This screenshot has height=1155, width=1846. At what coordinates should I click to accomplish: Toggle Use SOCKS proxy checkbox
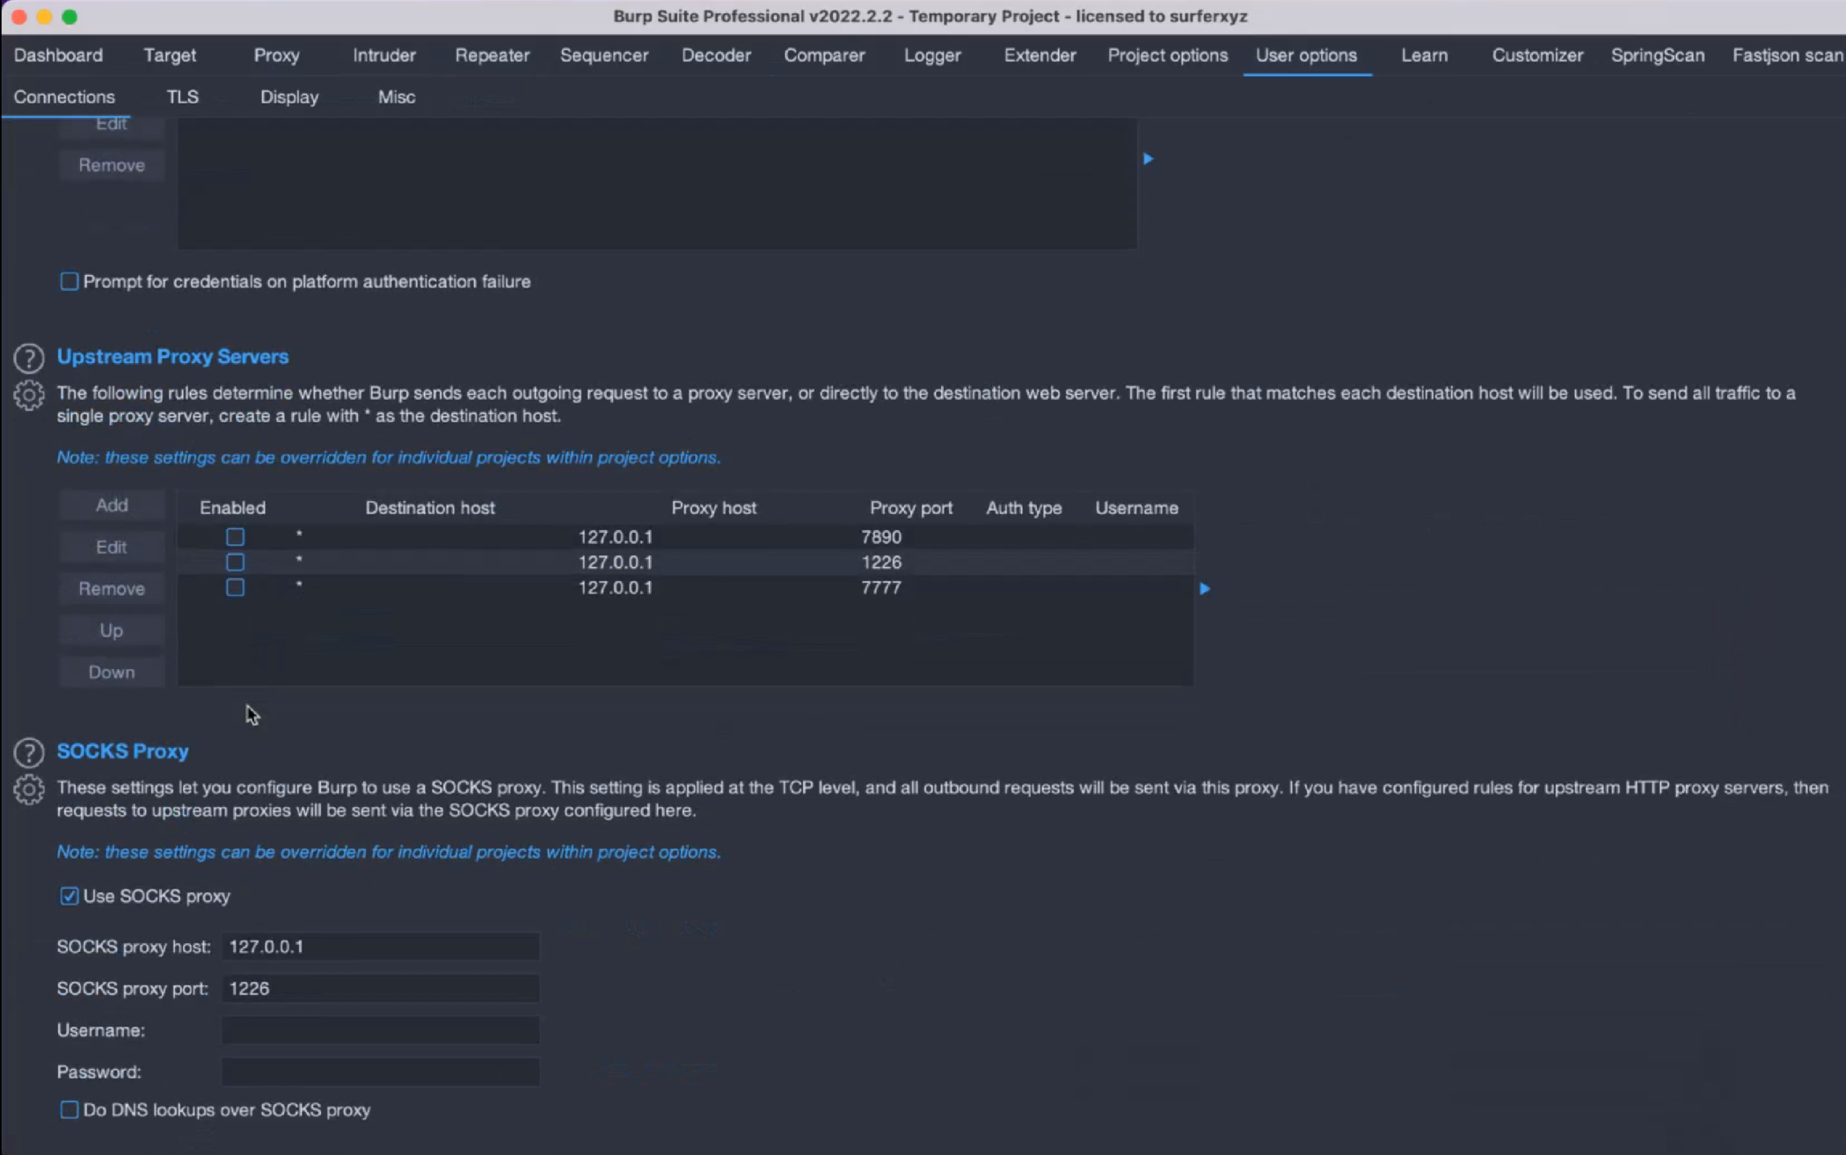69,896
